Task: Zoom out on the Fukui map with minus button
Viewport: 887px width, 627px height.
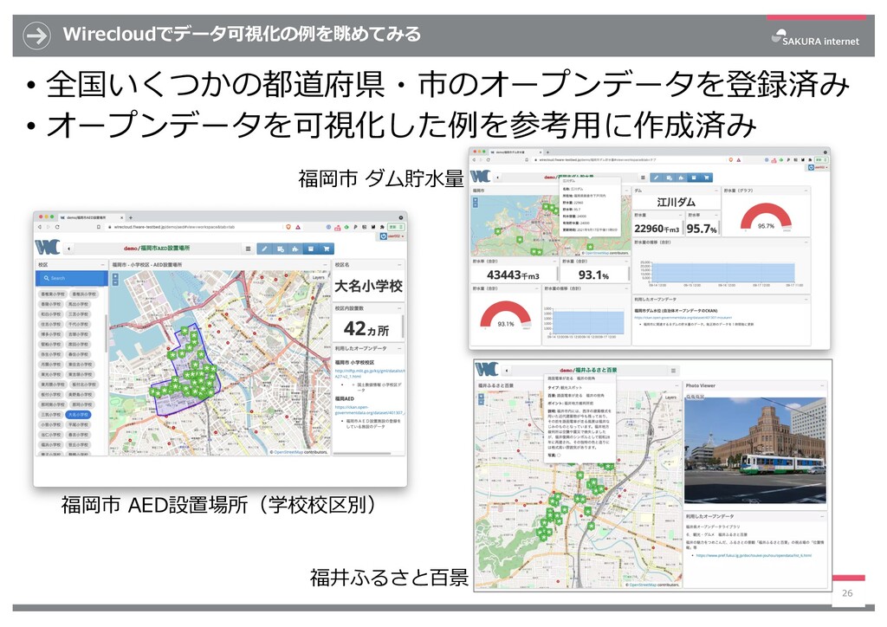Action: [x=482, y=403]
